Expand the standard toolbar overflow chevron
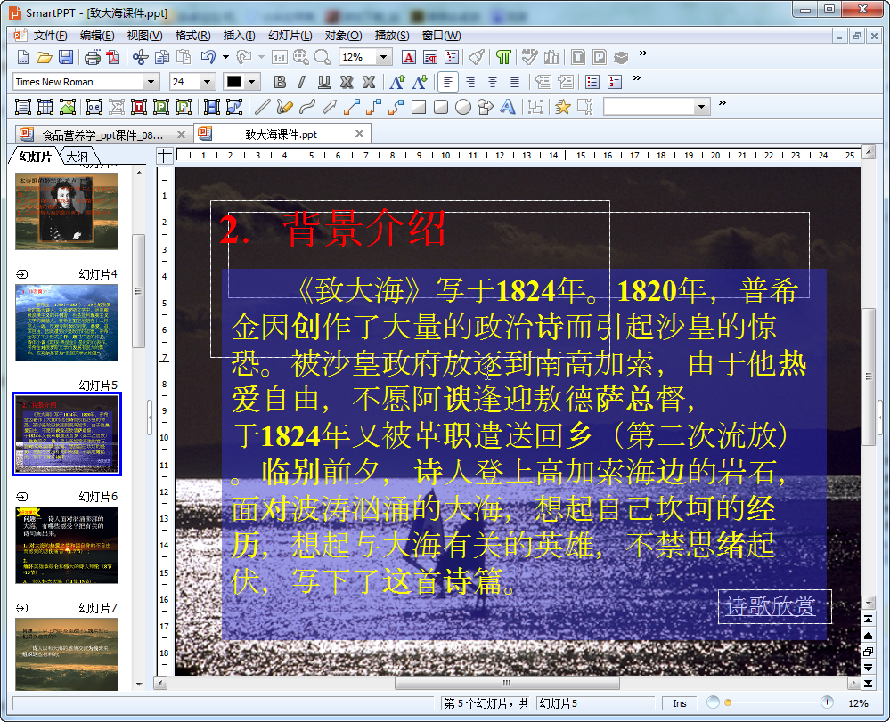This screenshot has height=722, width=890. (x=643, y=53)
